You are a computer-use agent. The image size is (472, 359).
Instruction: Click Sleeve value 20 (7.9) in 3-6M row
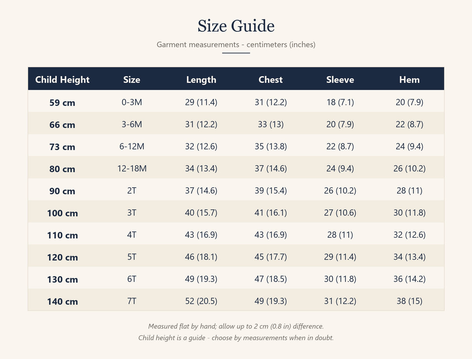click(x=340, y=124)
